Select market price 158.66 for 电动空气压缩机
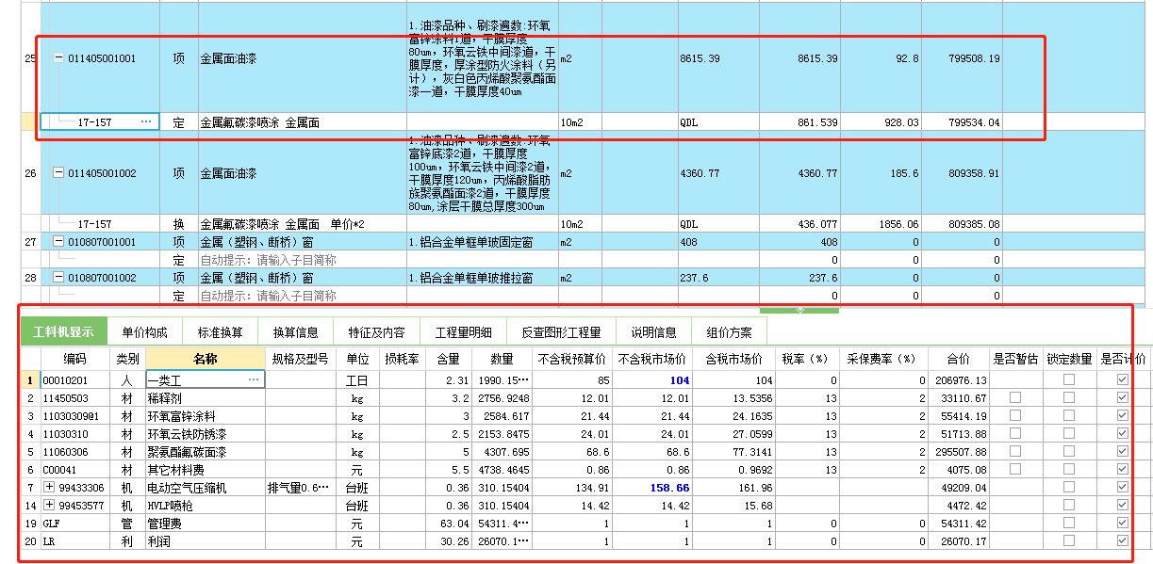1153x564 pixels. point(652,488)
